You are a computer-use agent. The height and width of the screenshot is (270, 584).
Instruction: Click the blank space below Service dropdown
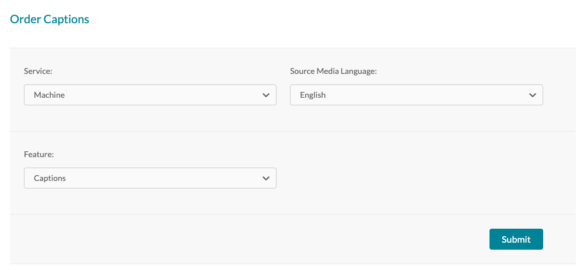(x=149, y=118)
